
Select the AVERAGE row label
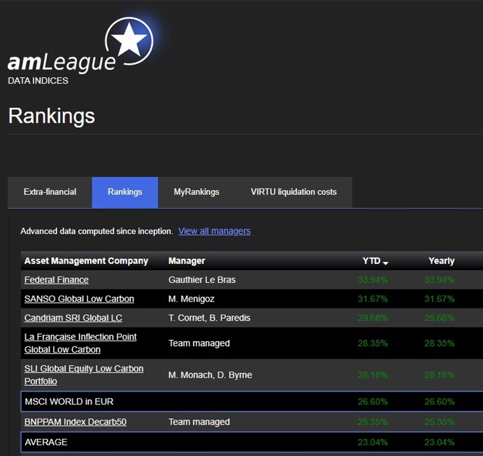tap(46, 442)
